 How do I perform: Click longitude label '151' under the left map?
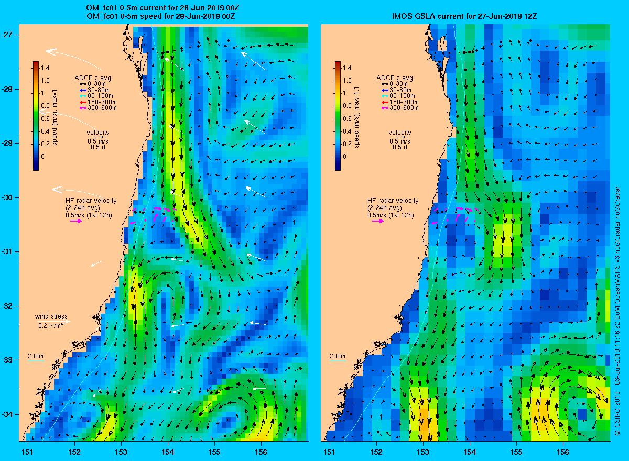point(27,452)
